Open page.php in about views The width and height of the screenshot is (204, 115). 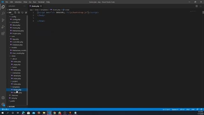(17, 65)
